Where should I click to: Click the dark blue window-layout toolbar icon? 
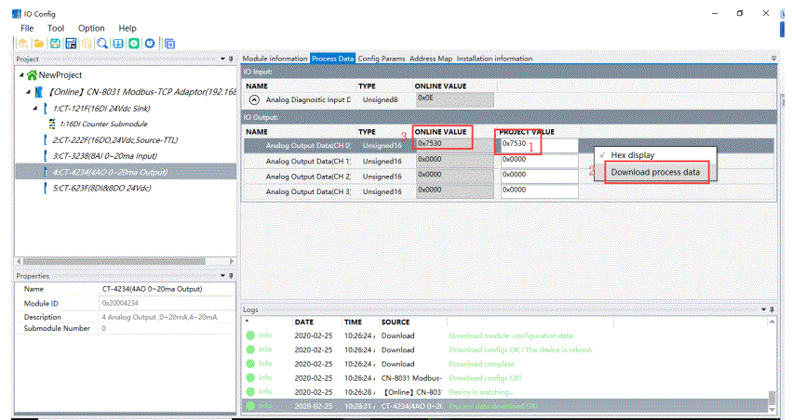click(x=72, y=44)
